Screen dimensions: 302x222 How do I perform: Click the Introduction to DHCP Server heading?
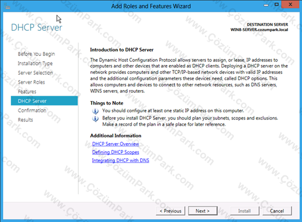122,50
